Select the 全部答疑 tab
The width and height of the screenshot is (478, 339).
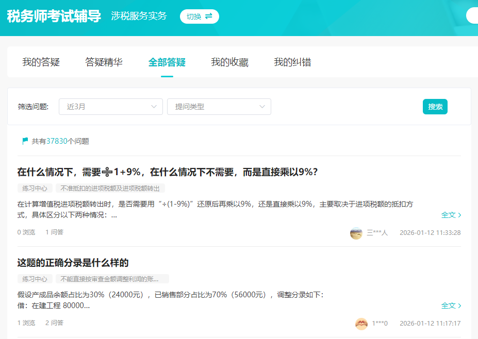166,62
